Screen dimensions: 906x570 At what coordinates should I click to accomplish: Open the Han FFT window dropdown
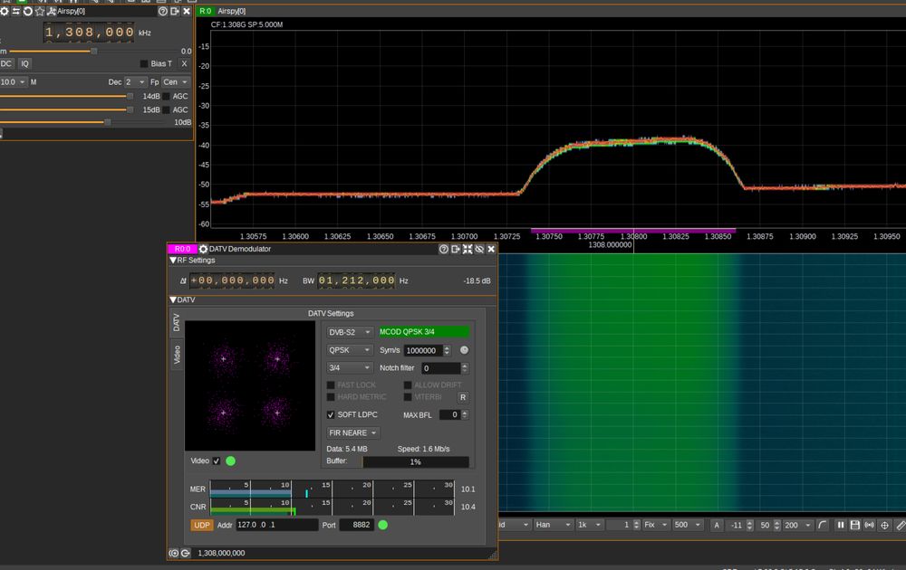[x=553, y=525]
